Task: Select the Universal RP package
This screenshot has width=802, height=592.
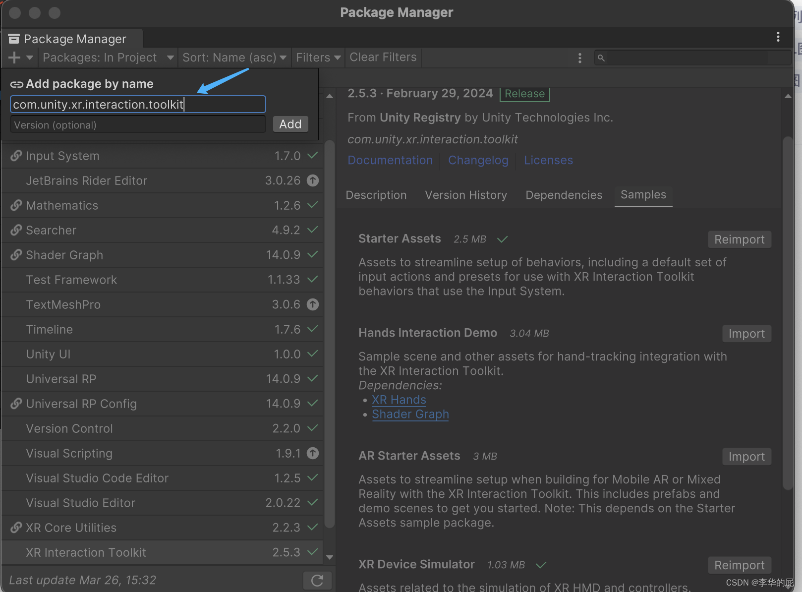Action: (x=163, y=379)
